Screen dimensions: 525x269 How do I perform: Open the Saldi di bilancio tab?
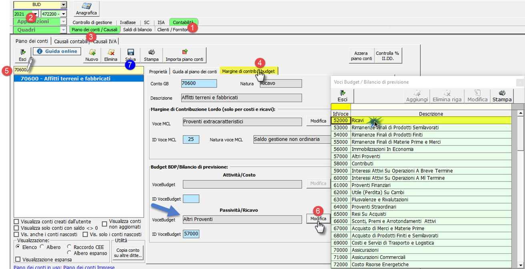pos(137,30)
